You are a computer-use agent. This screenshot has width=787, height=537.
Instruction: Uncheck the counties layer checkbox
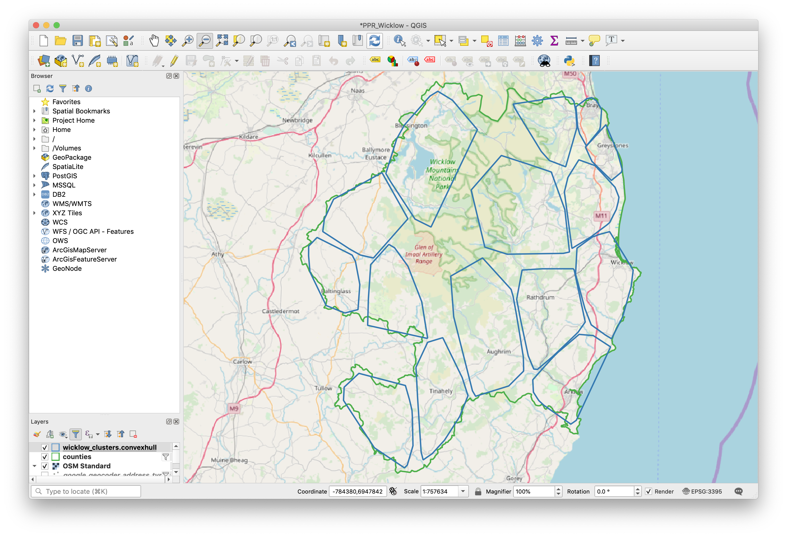click(x=45, y=457)
